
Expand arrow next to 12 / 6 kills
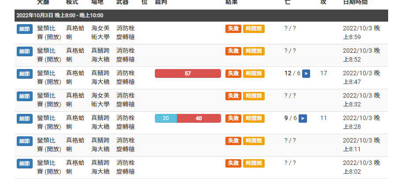coord(306,73)
